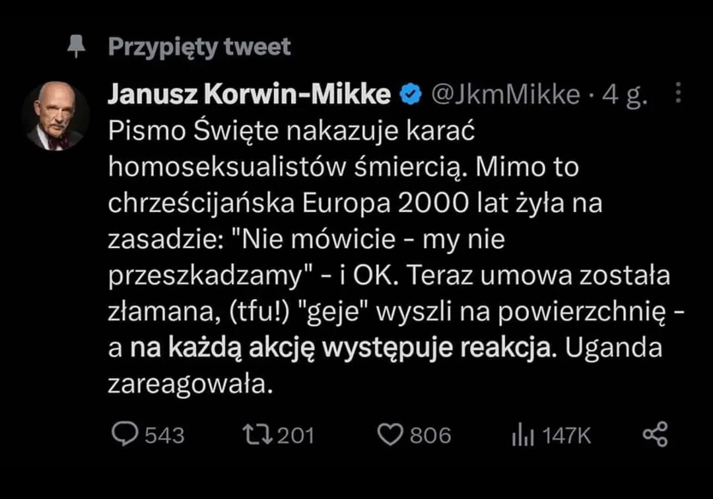Toggle the like heart icon
Viewport: 713px width, 499px height.
[x=390, y=434]
